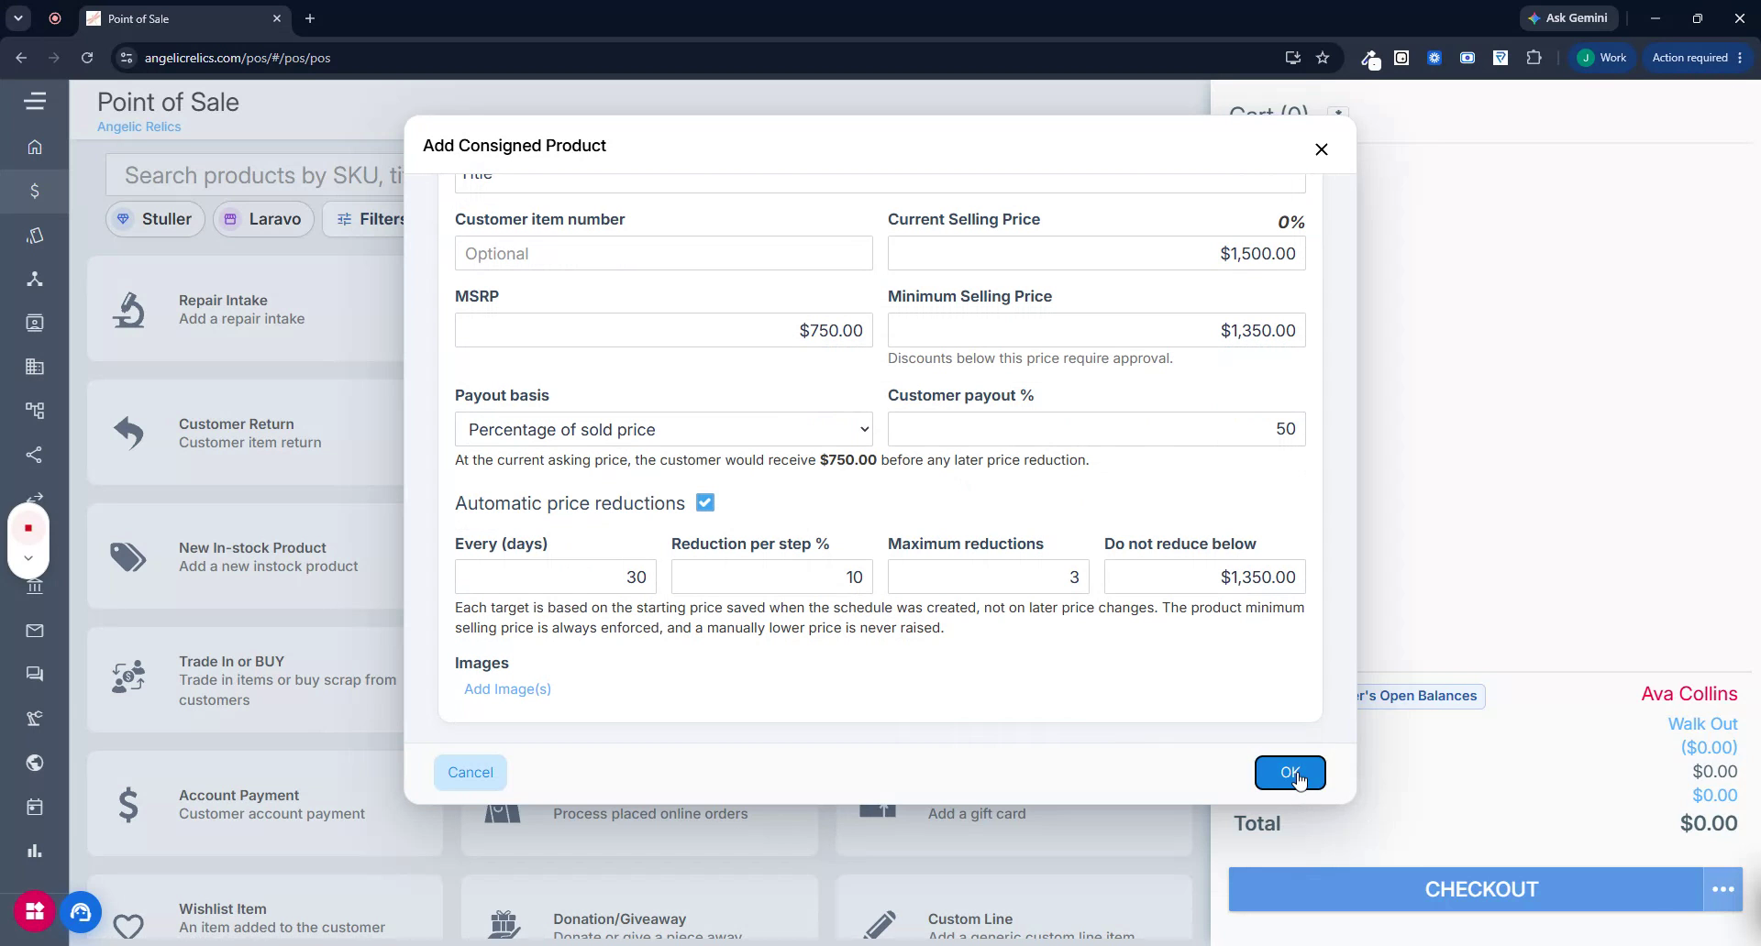Open the globe icon in sidebar
Image resolution: width=1761 pixels, height=946 pixels.
[x=35, y=763]
